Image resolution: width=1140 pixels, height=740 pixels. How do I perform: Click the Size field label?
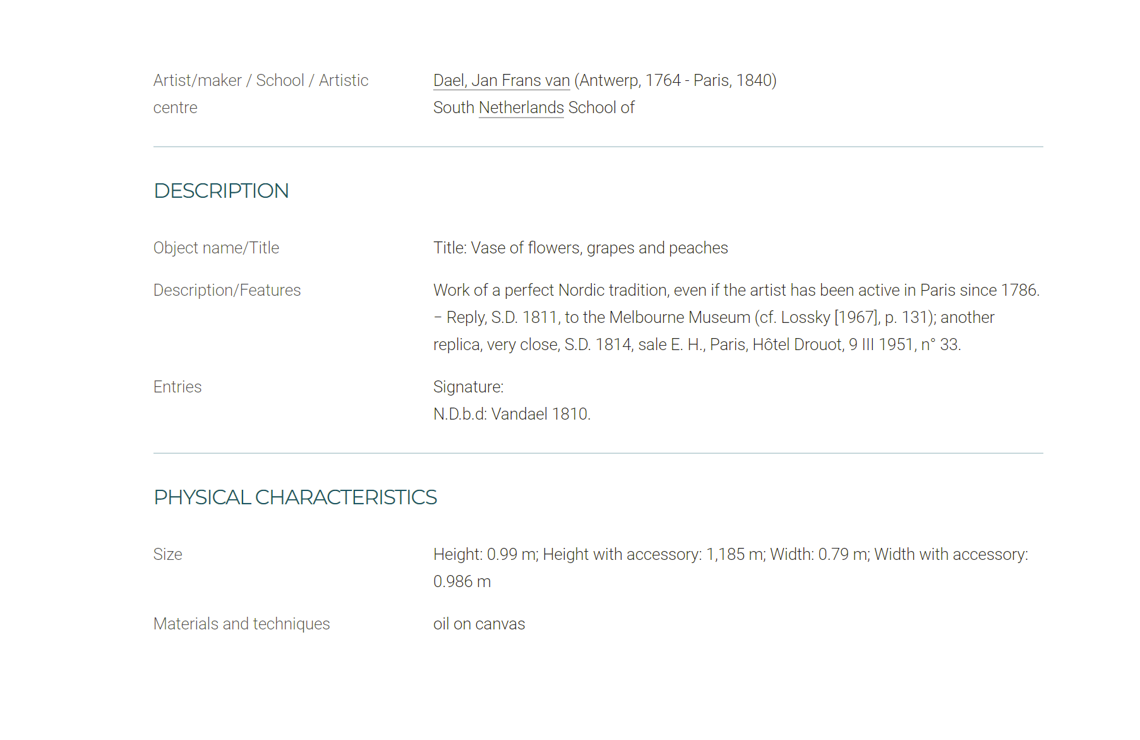pos(167,554)
